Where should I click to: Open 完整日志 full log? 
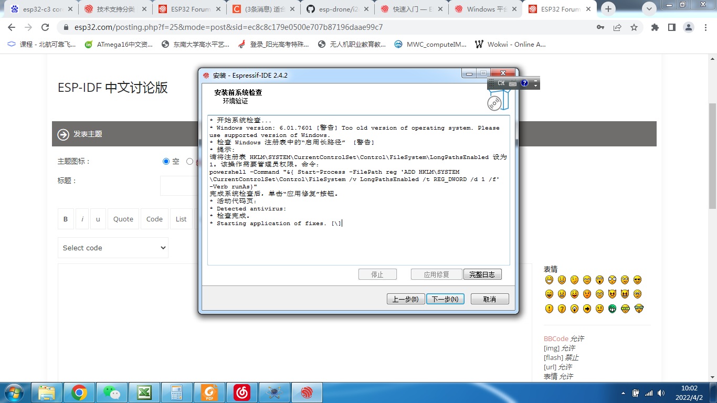(x=482, y=274)
